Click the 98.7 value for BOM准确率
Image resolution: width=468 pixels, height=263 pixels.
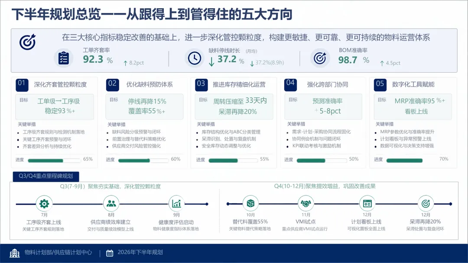click(348, 60)
